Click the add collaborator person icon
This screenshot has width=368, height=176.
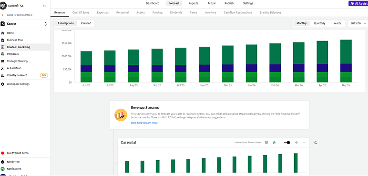[x=316, y=143]
